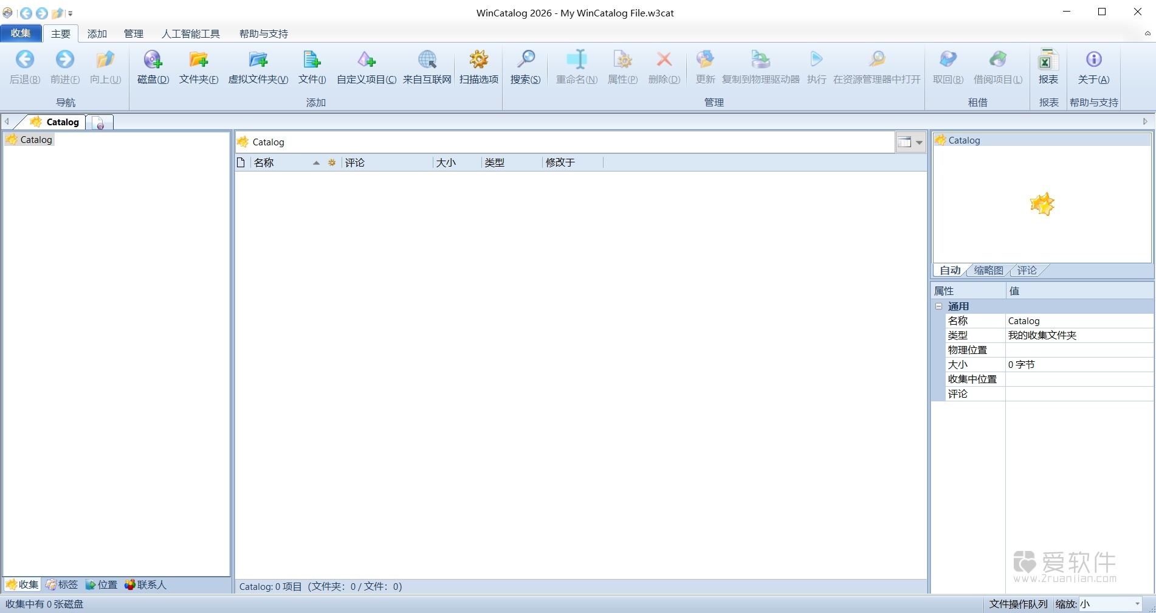
Task: Switch to the 人工智能工具 ribbon tab
Action: click(191, 33)
